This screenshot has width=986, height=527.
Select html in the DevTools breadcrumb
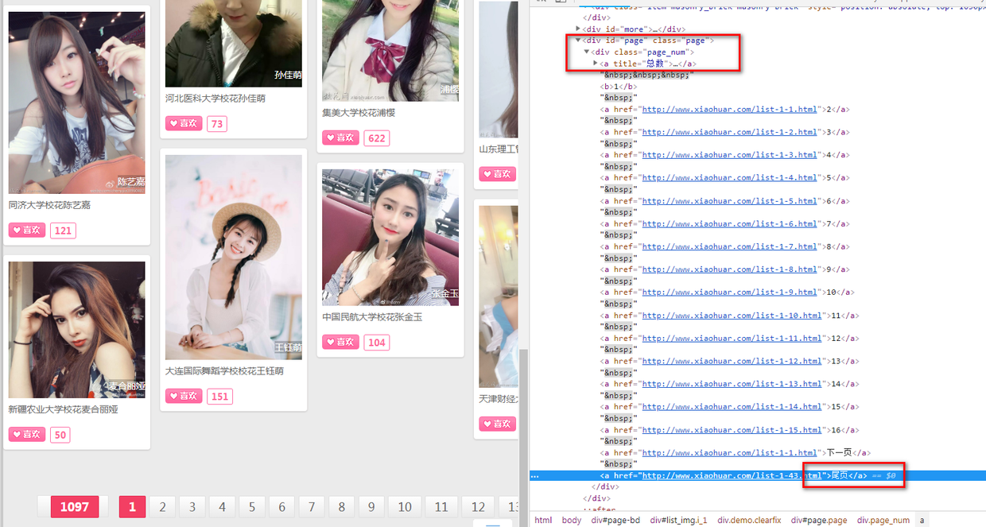coord(543,520)
